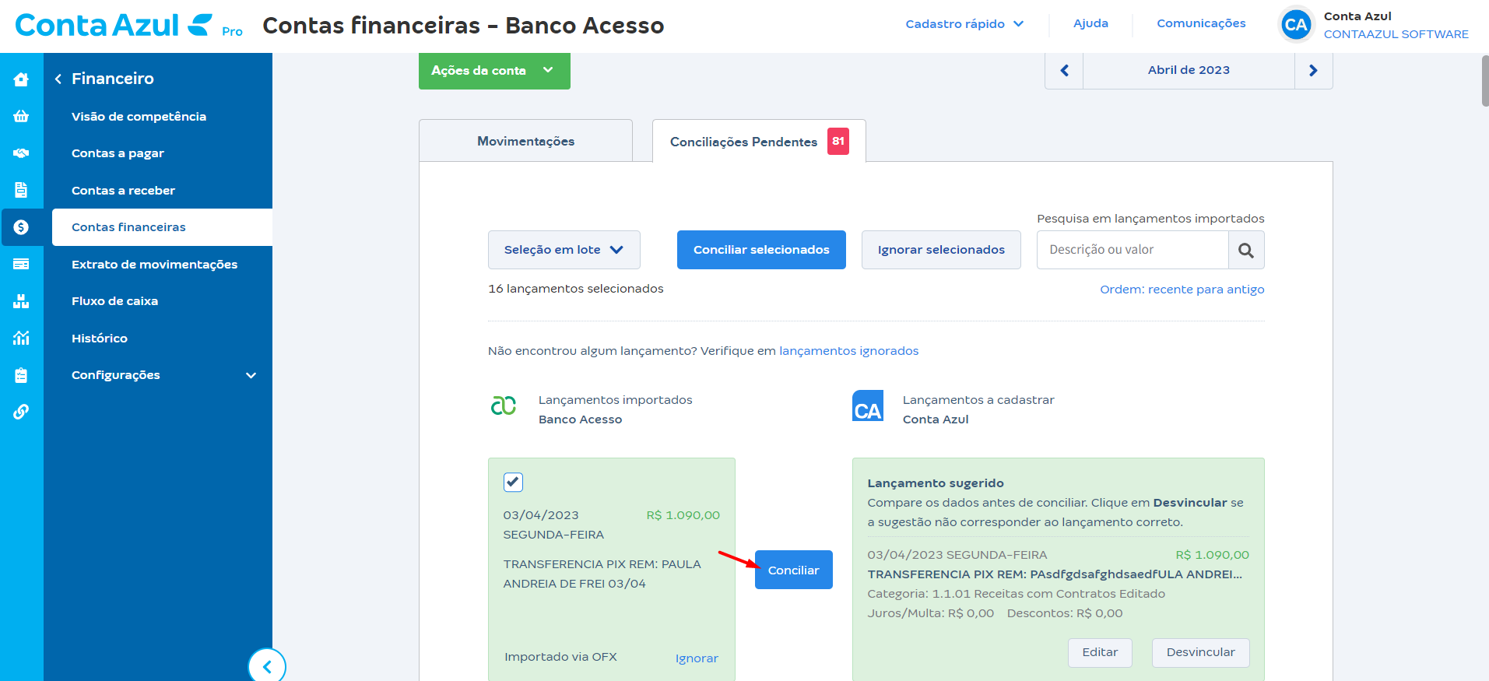The height and width of the screenshot is (681, 1489).
Task: Go to previous month arrow
Action: click(1064, 71)
